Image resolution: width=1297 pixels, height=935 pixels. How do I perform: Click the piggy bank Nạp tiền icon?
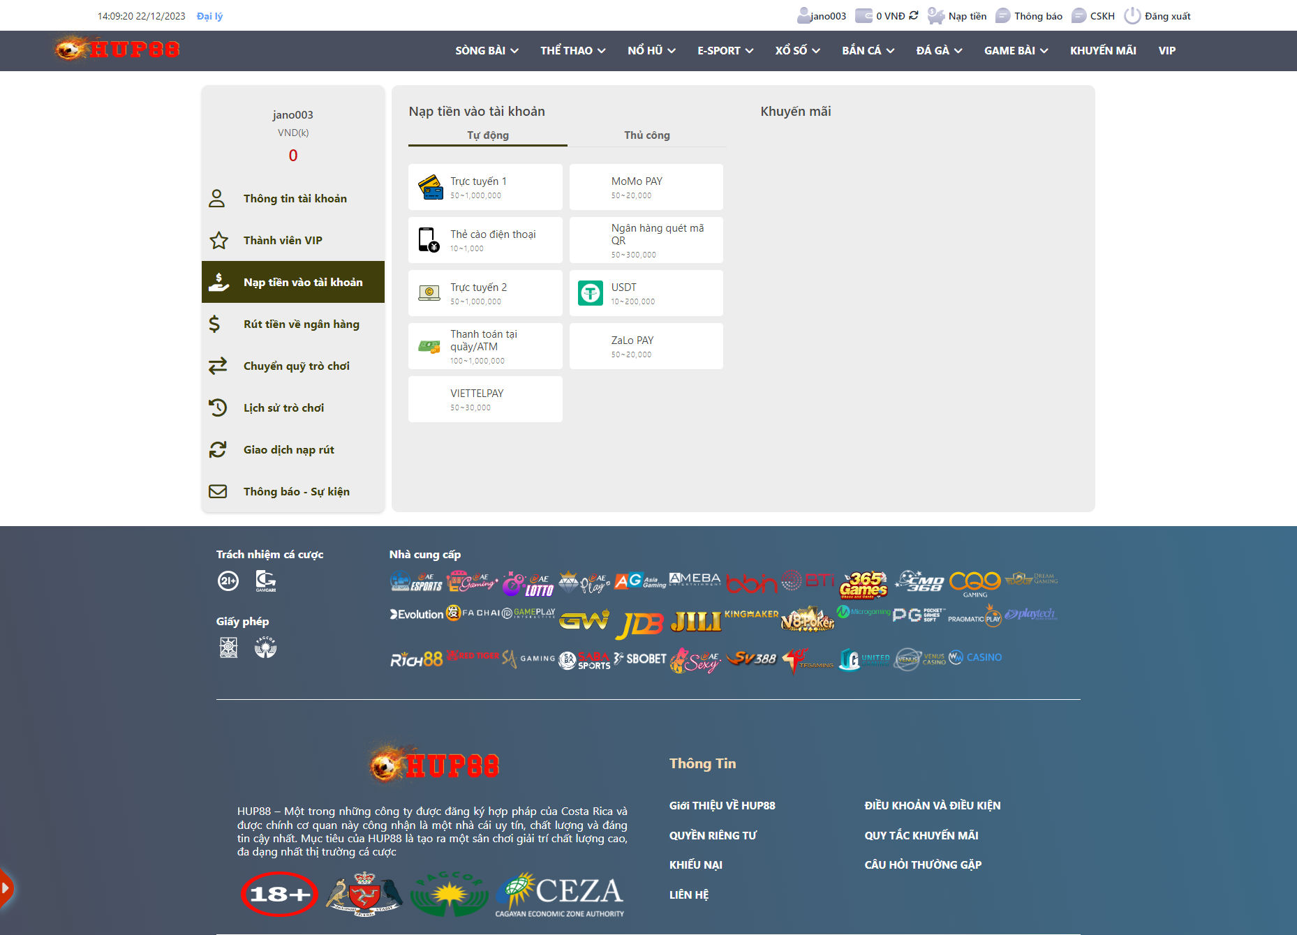point(935,15)
